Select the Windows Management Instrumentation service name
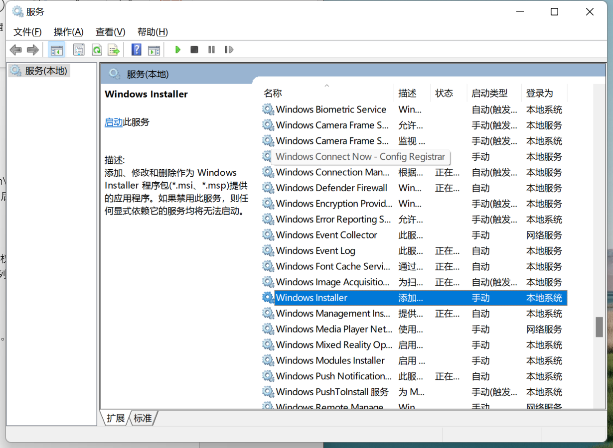 333,313
